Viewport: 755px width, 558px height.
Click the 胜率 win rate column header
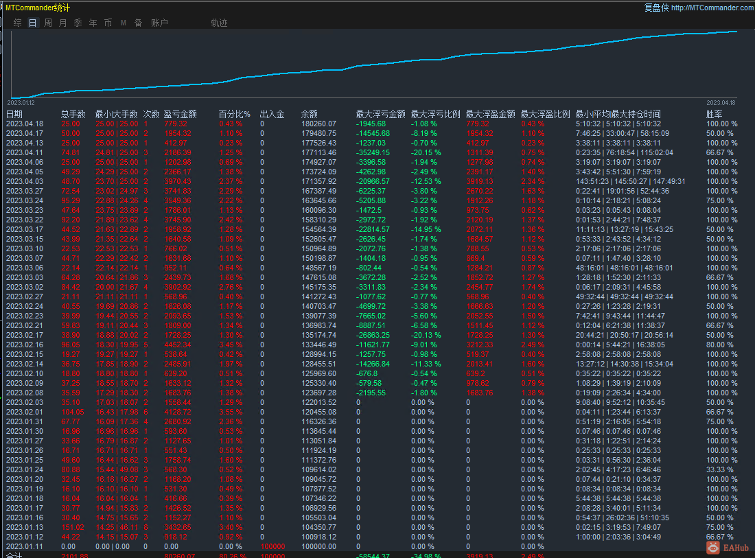coord(714,114)
